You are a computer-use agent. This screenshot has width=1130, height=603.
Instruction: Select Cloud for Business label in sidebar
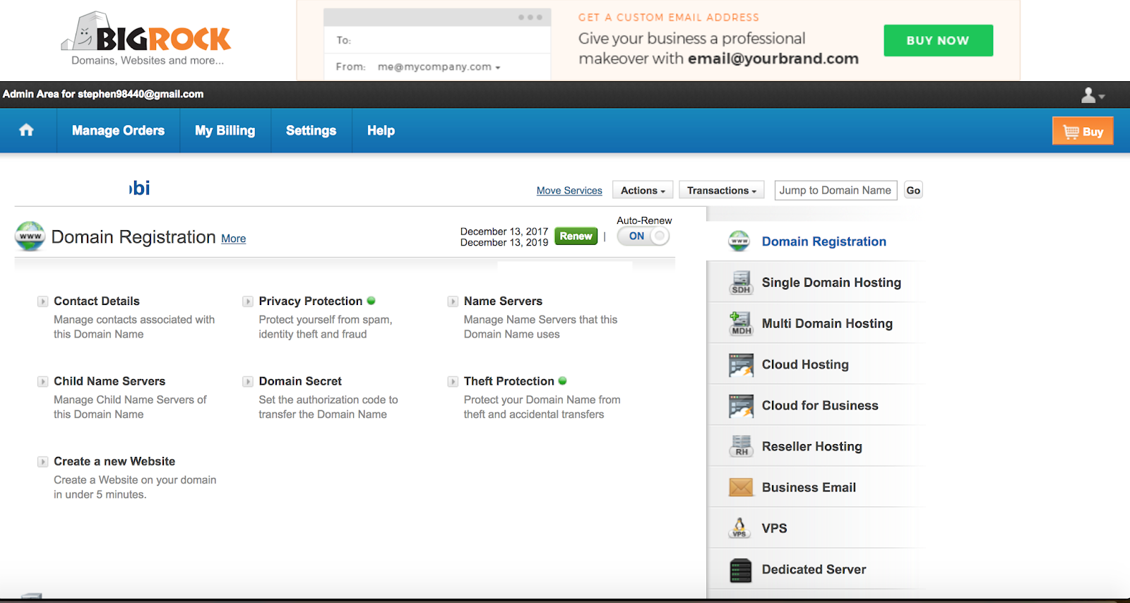click(820, 405)
